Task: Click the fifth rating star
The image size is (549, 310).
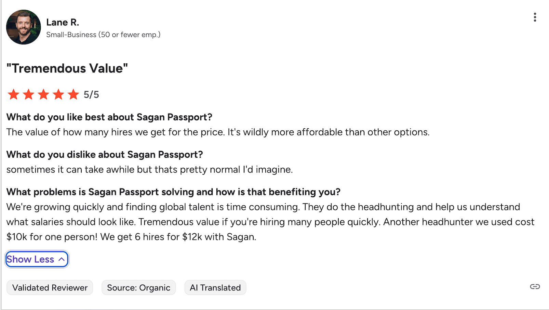Action: point(73,94)
